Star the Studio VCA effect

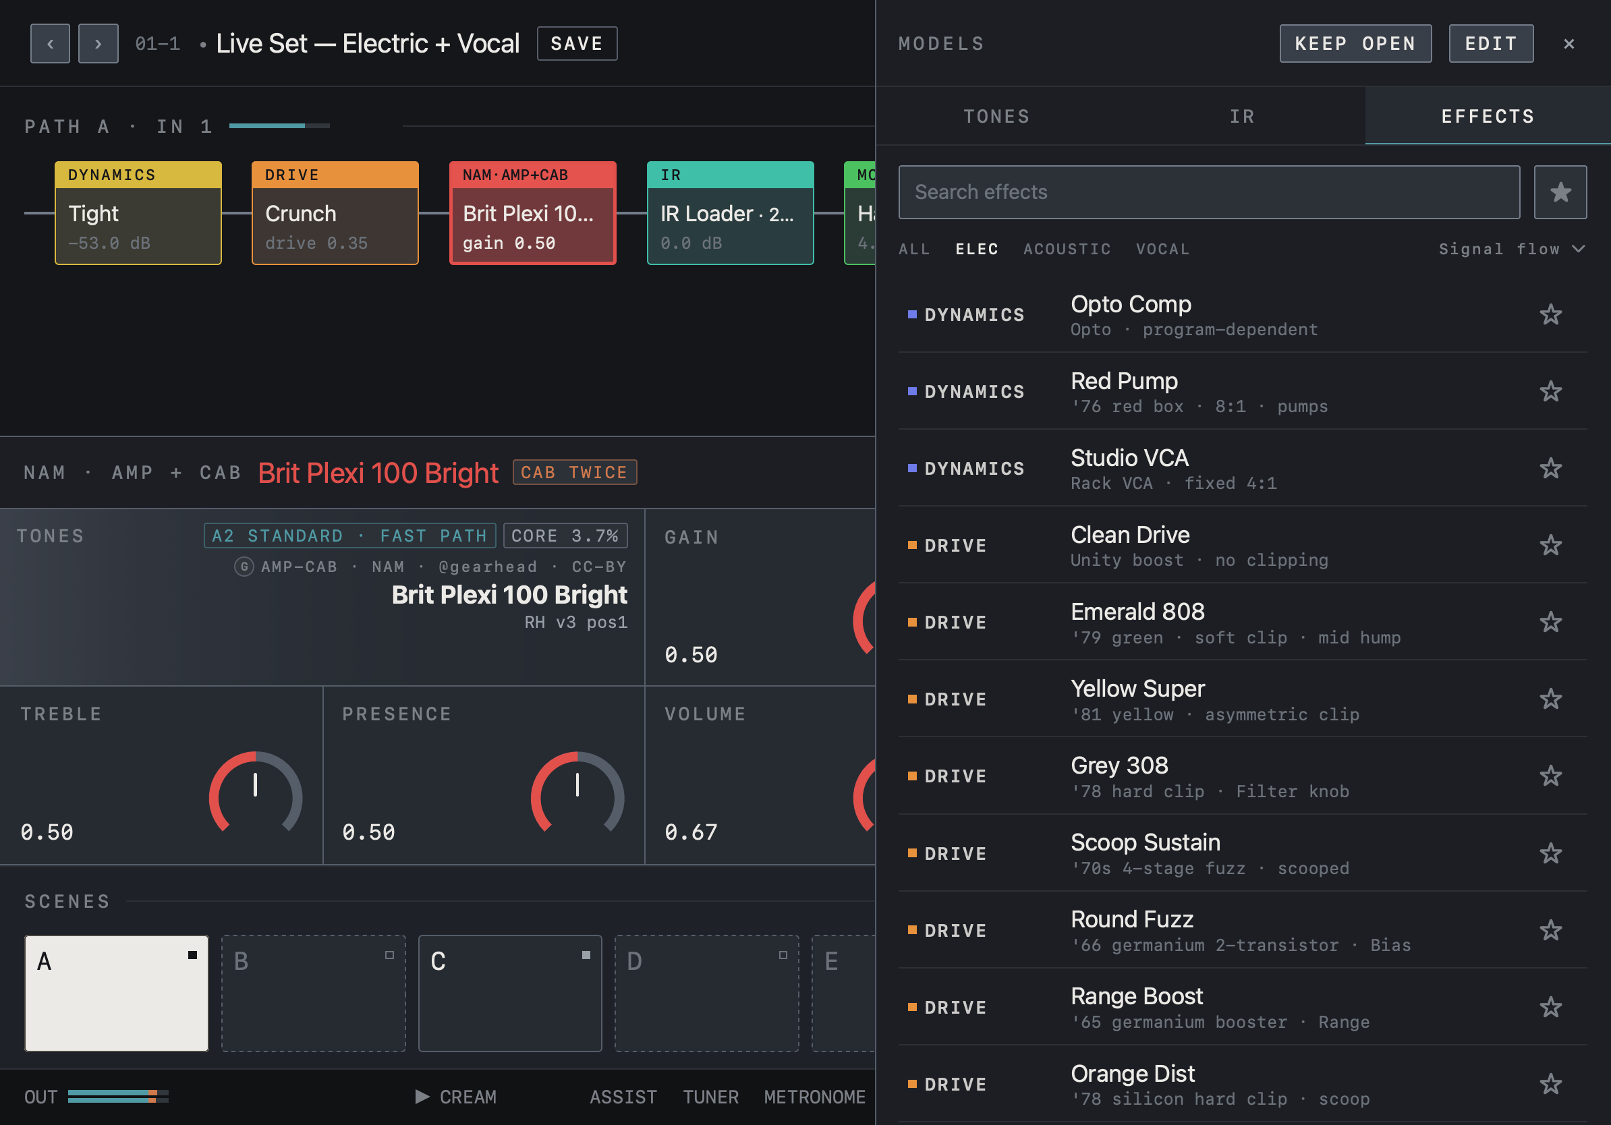point(1551,468)
